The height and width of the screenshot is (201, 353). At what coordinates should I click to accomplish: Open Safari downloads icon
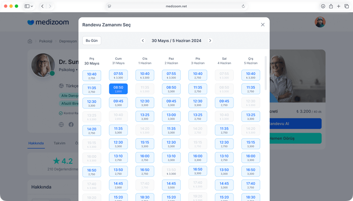point(323,6)
